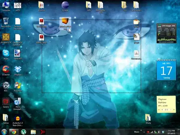Click the calendar gadget showing 17 Sunday

166,70
